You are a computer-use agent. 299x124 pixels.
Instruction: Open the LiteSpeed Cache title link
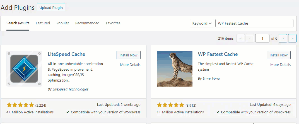tap(66, 54)
